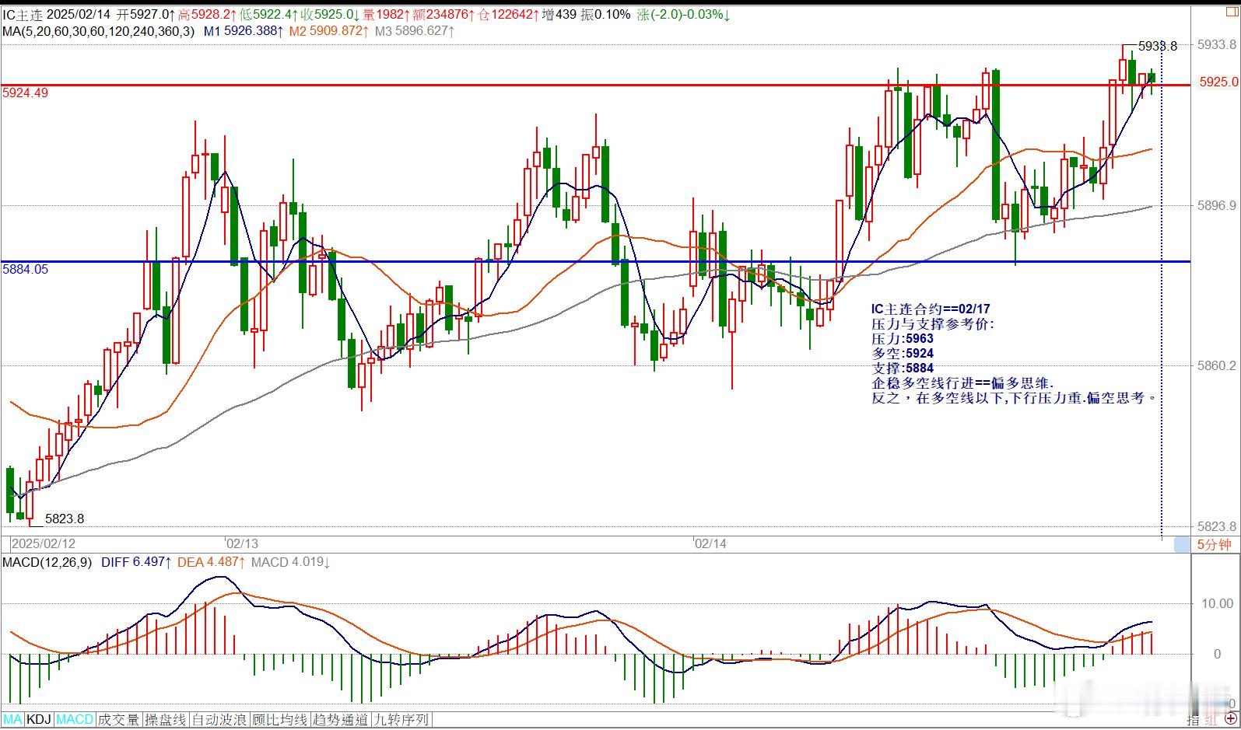Click the 5933.8 high price annotation
This screenshot has height=730, width=1241.
(1158, 46)
